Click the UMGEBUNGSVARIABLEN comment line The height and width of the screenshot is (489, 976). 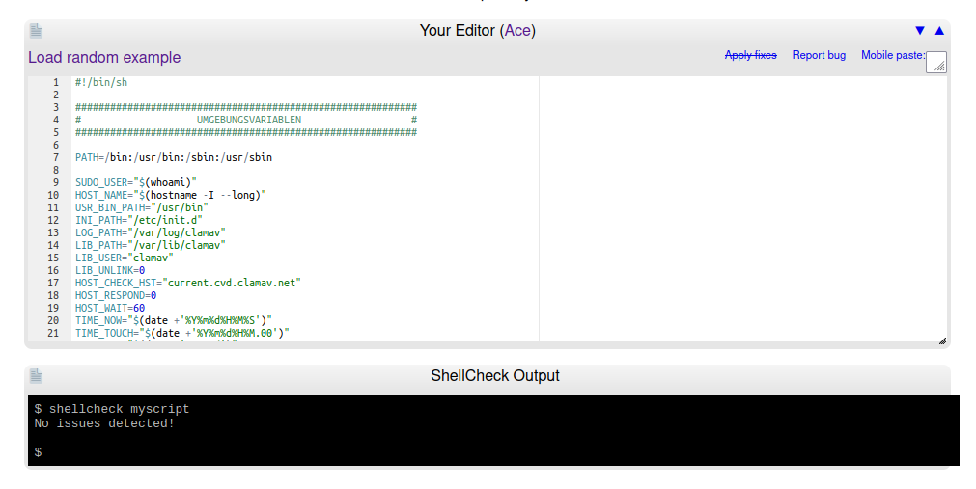click(246, 120)
